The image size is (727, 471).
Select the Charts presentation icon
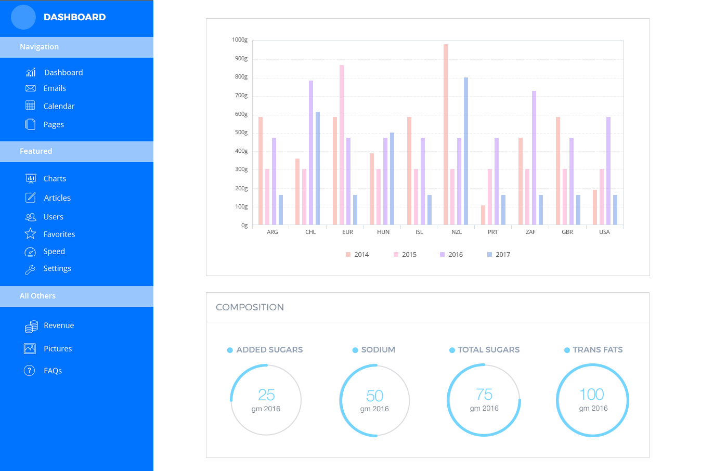pos(31,178)
